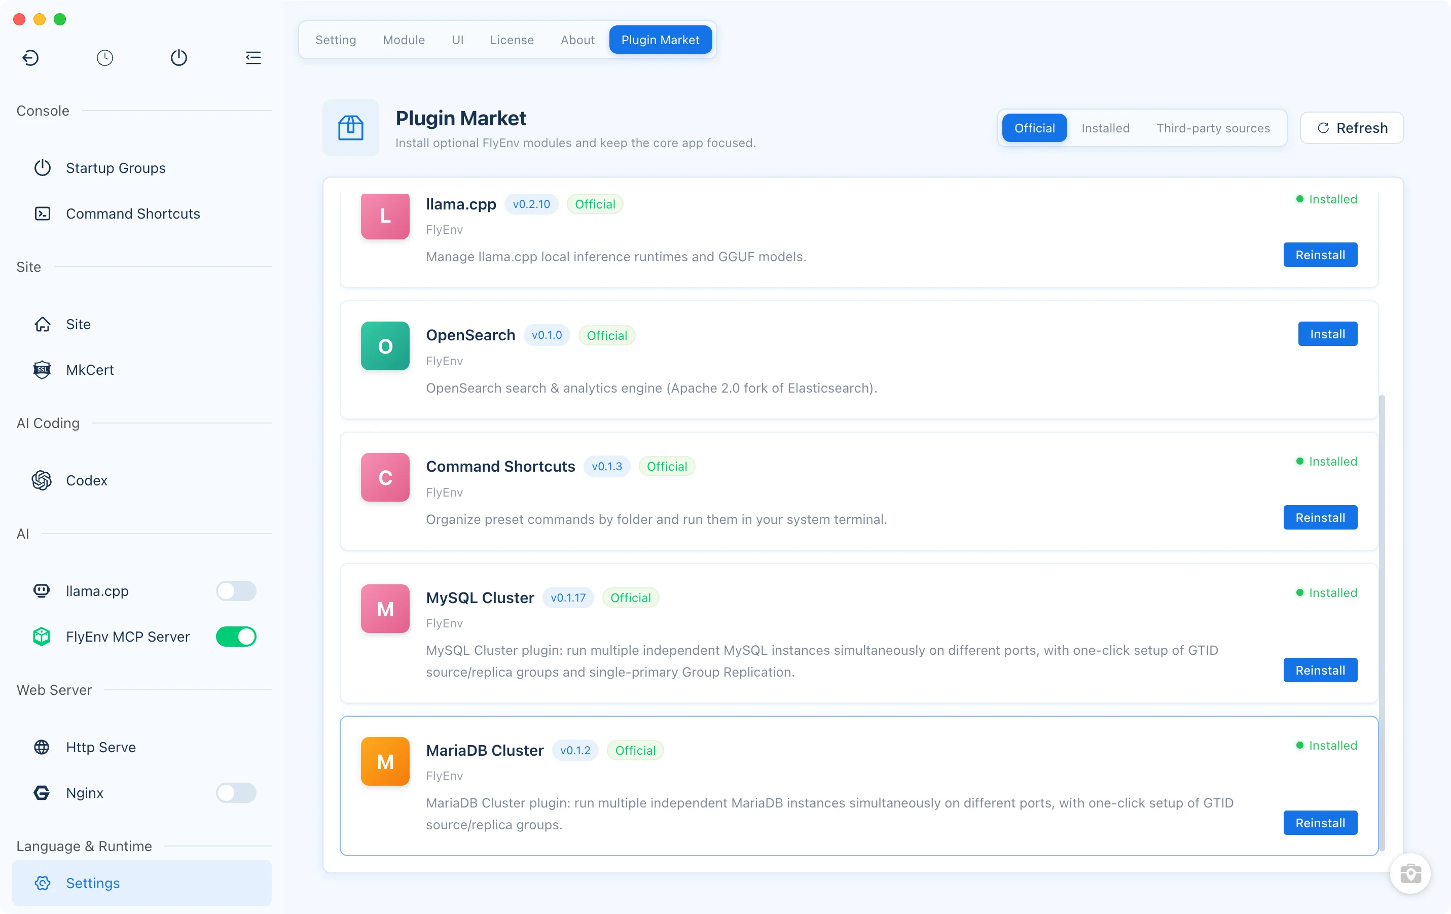This screenshot has width=1451, height=914.
Task: Open Command Shortcuts in the sidebar
Action: (x=141, y=214)
